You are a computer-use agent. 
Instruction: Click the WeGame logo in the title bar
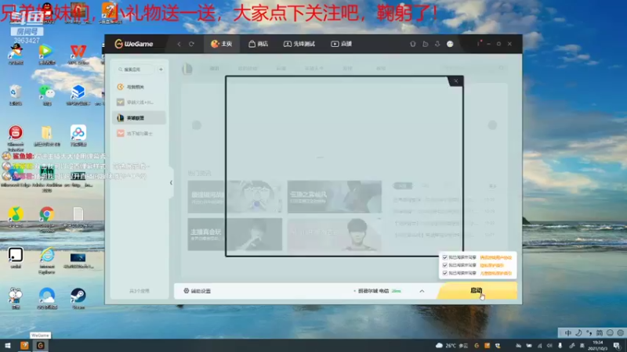134,44
